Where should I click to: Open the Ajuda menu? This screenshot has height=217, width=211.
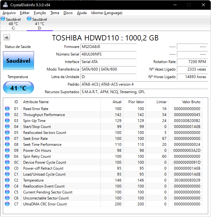click(x=82, y=13)
